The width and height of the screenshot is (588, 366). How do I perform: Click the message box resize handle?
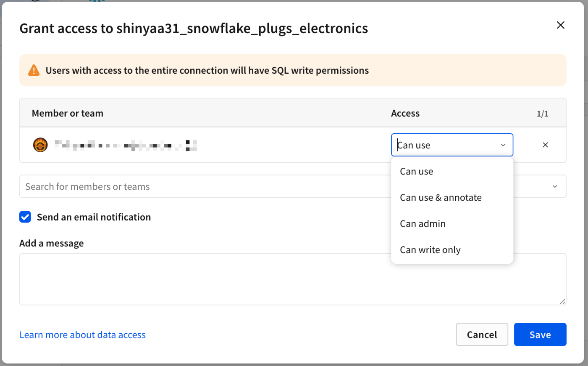(562, 301)
